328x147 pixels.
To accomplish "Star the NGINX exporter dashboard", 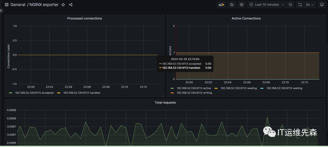I will pyautogui.click(x=63, y=5).
